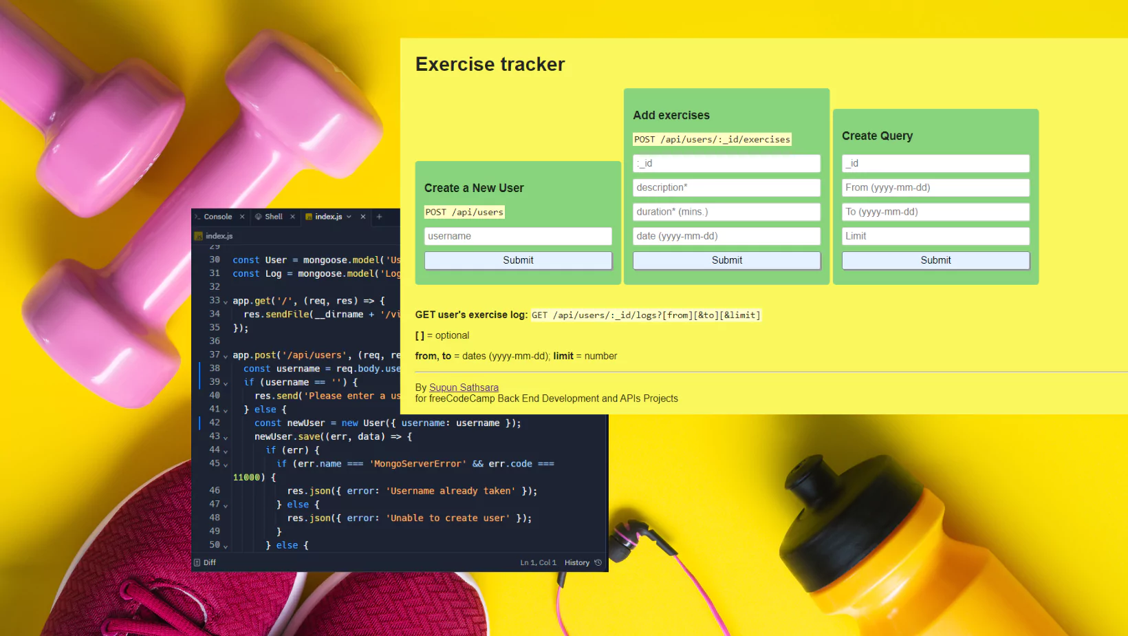This screenshot has width=1128, height=636.
Task: Submit the Create Query form
Action: pyautogui.click(x=935, y=260)
